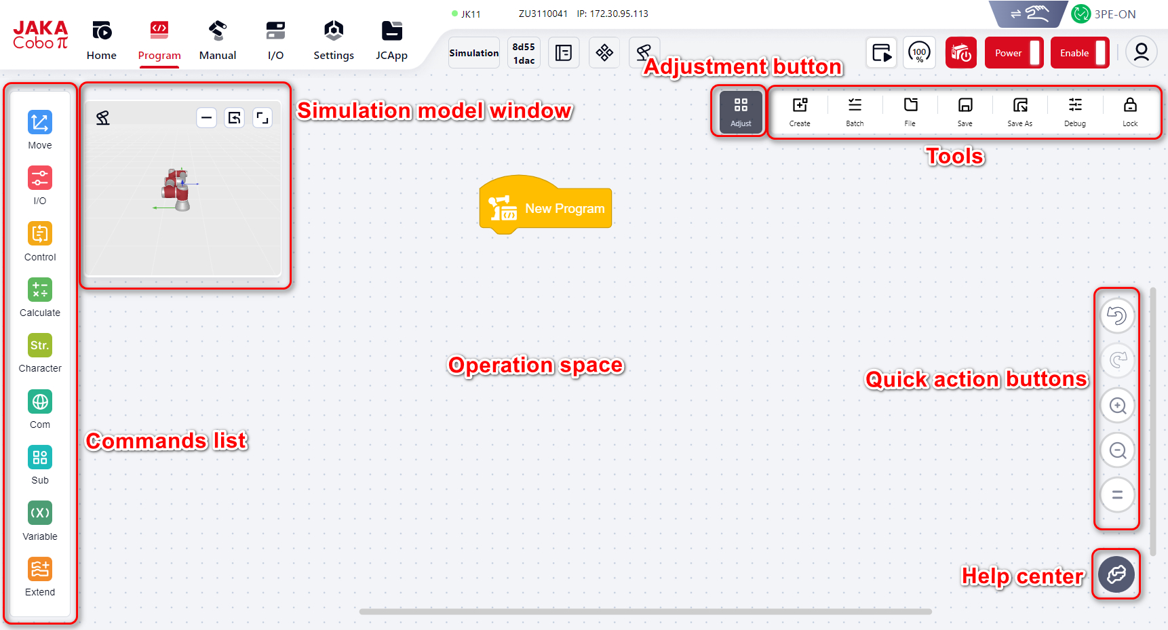Click the Adjust button
This screenshot has height=630, width=1168.
click(740, 111)
